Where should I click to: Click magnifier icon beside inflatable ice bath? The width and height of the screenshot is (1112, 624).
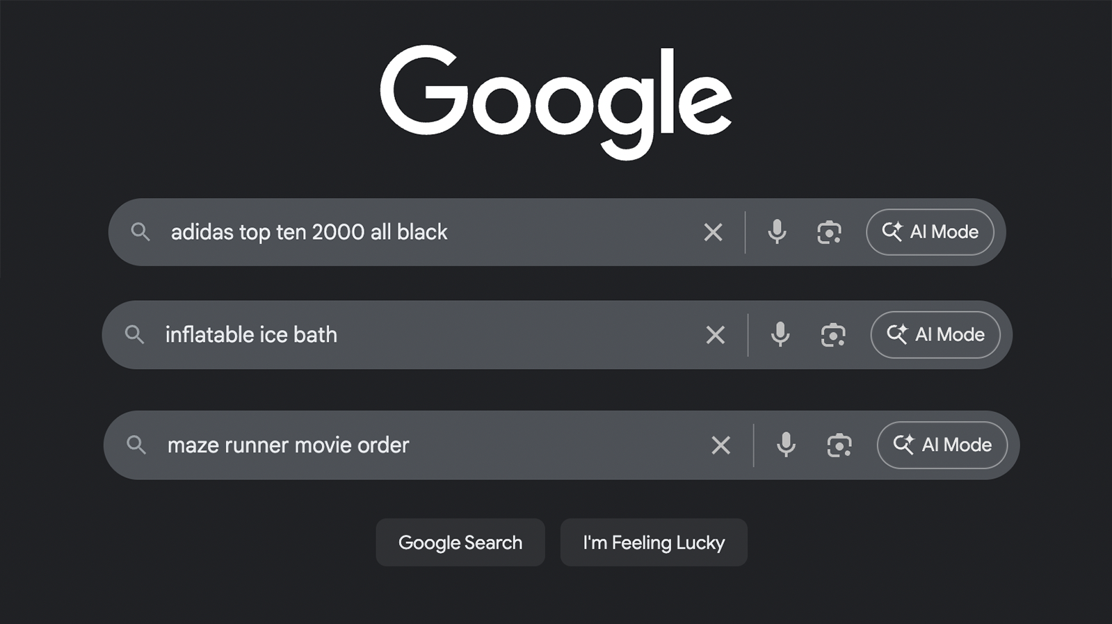[135, 335]
